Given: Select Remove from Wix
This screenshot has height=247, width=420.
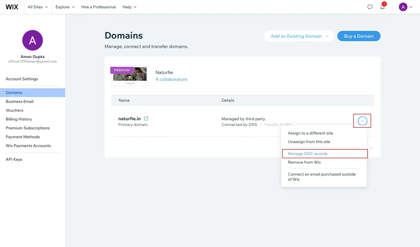Looking at the screenshot, I should point(304,162).
